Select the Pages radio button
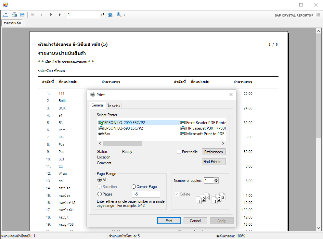This screenshot has width=323, height=239. click(x=100, y=194)
